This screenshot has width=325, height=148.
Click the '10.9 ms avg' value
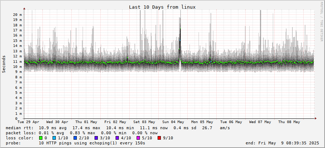pos(53,128)
